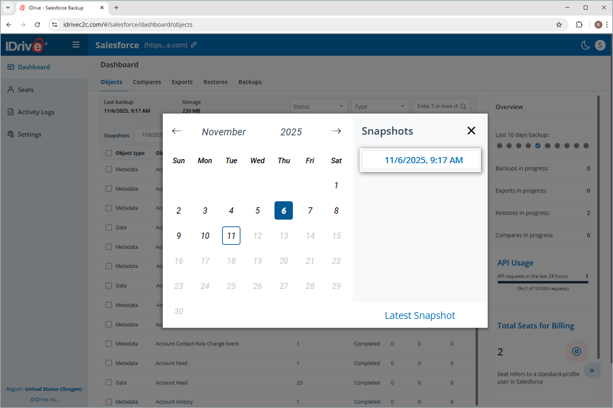613x408 pixels.
Task: Click the November month label
Action: point(223,132)
